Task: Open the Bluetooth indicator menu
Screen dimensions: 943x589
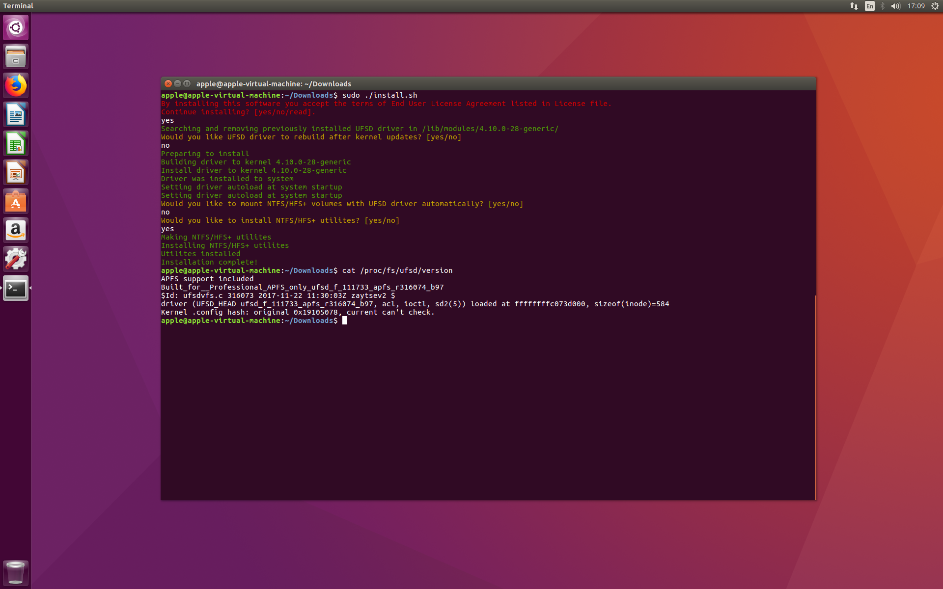Action: (883, 6)
